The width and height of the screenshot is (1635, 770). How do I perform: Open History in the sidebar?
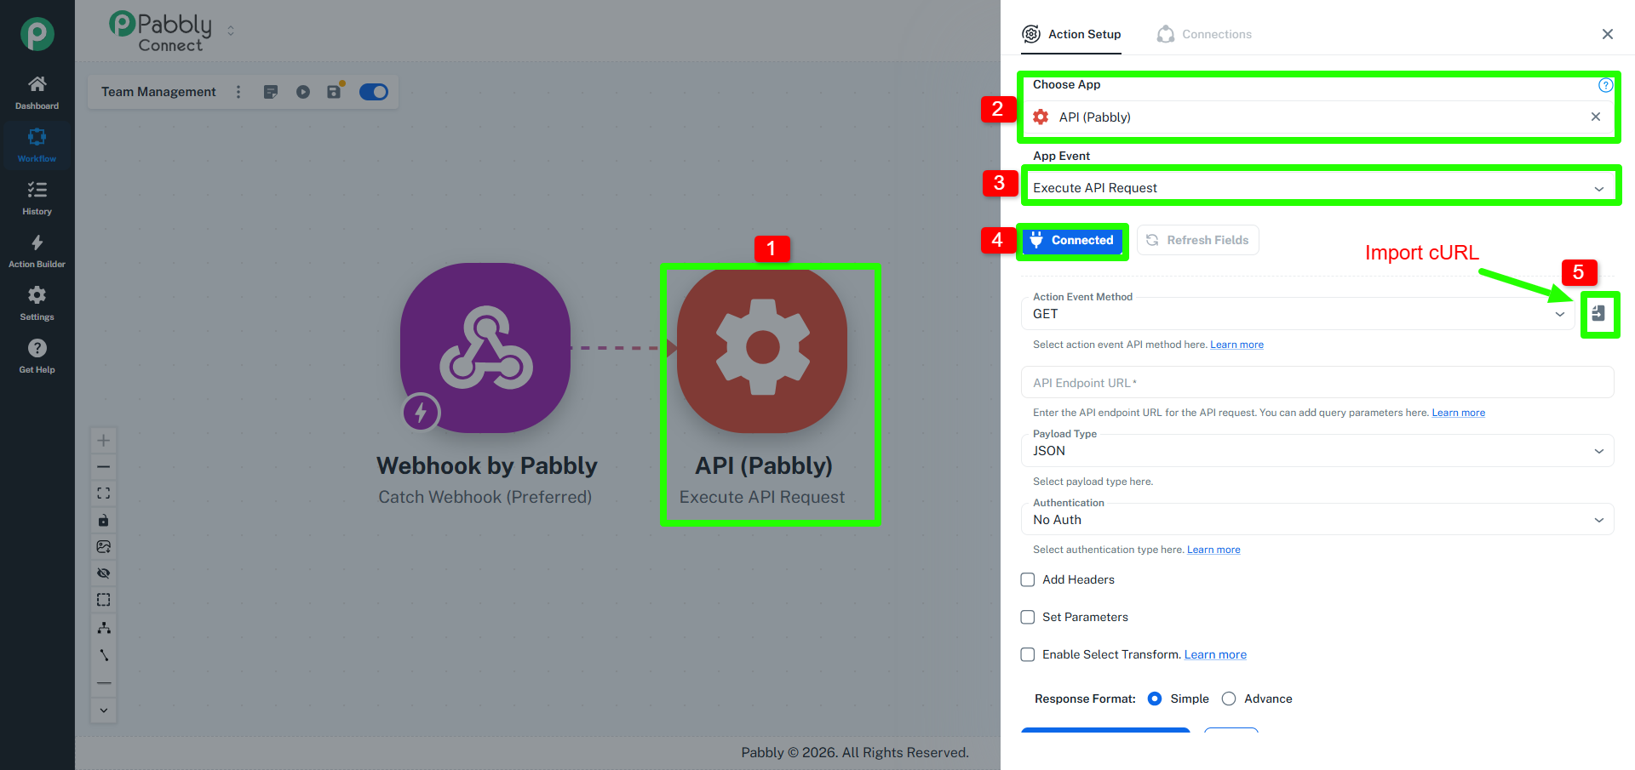click(37, 197)
